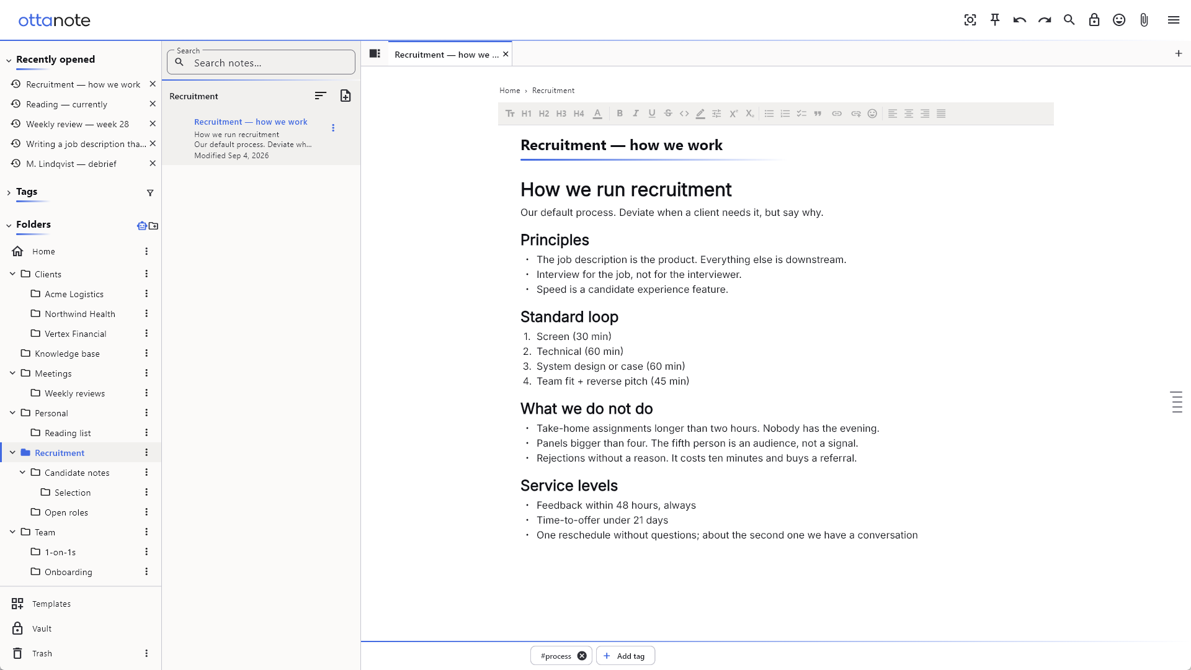The height and width of the screenshot is (670, 1191).
Task: Insert a block quote
Action: click(x=818, y=114)
